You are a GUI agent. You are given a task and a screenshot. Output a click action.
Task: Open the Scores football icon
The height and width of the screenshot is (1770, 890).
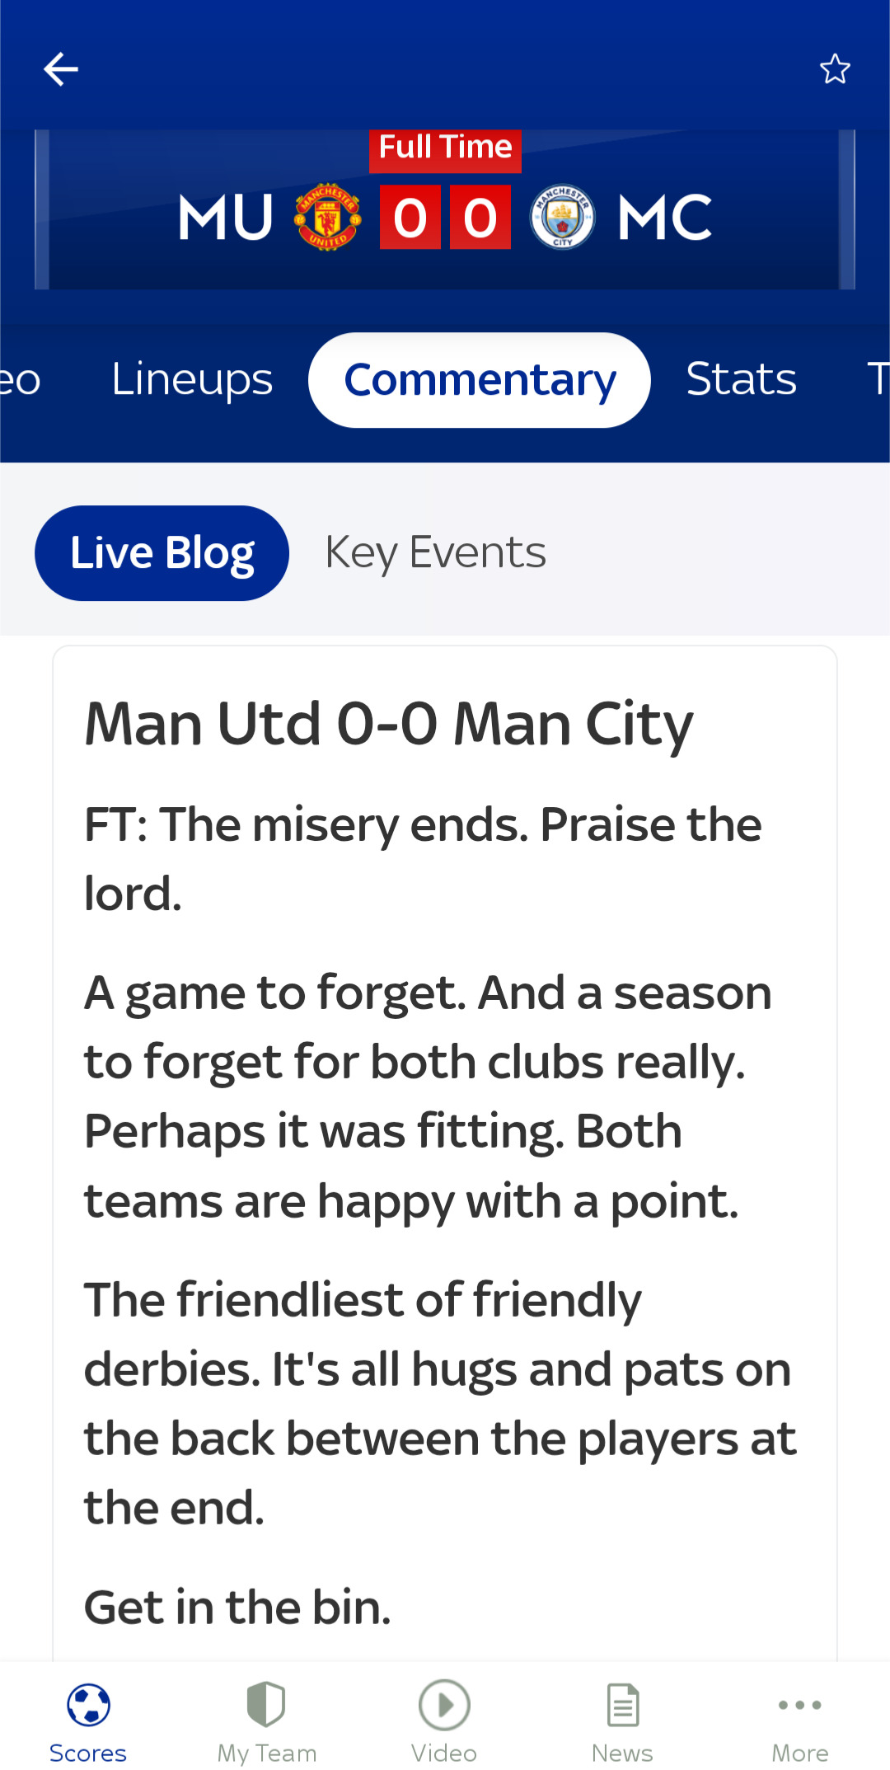click(x=88, y=1704)
